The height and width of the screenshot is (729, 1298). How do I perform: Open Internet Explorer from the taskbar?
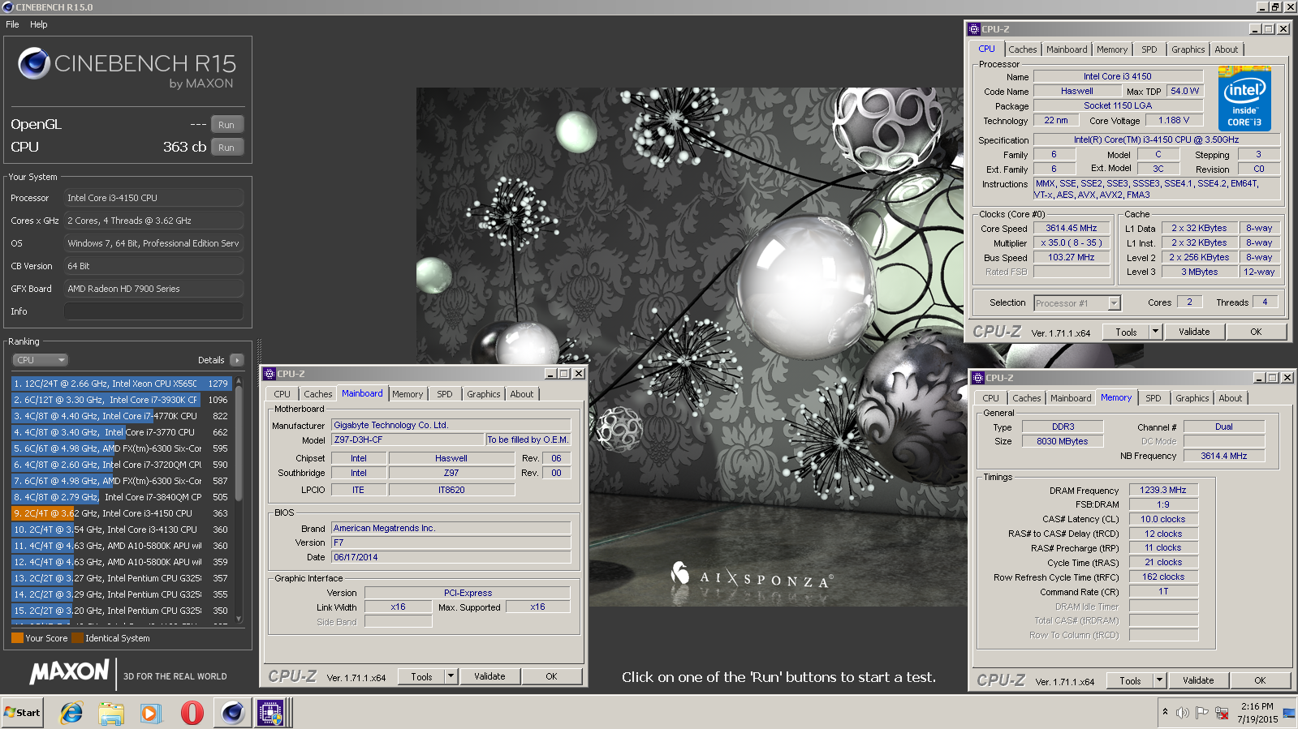[71, 713]
